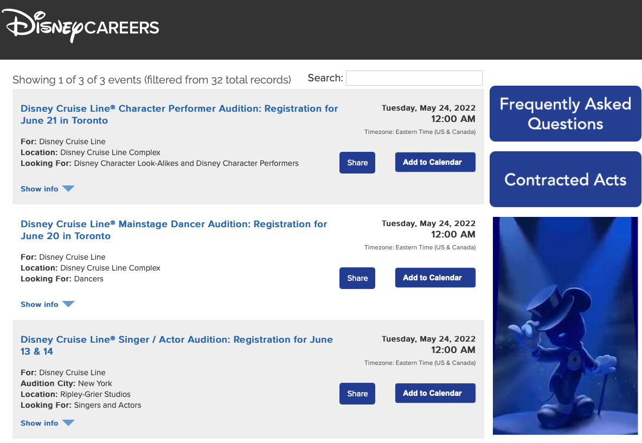Viewport: 642px width, 443px height.
Task: Open the Frequently Asked Questions panel
Action: [x=565, y=114]
